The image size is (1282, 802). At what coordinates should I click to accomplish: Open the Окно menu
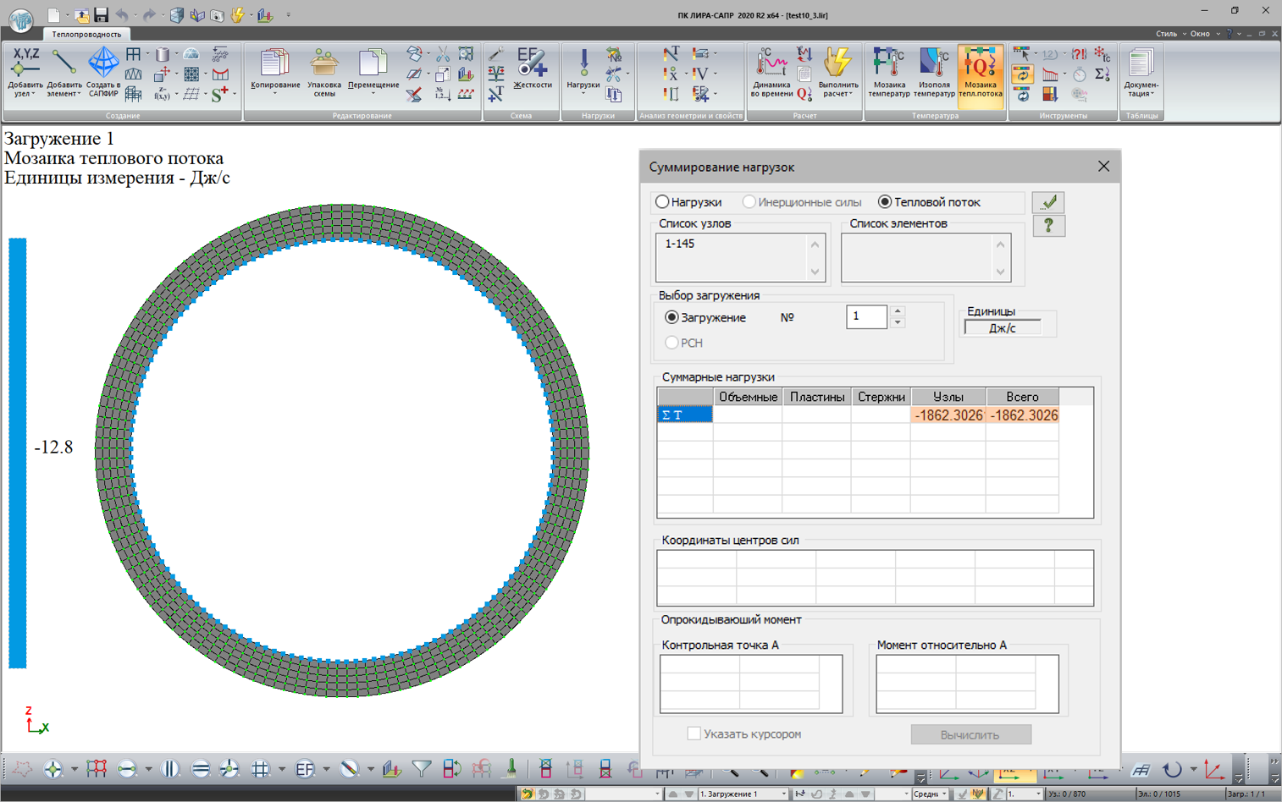coord(1203,34)
